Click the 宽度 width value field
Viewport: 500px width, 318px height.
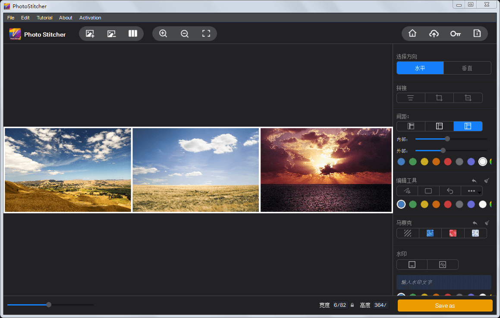pyautogui.click(x=340, y=305)
